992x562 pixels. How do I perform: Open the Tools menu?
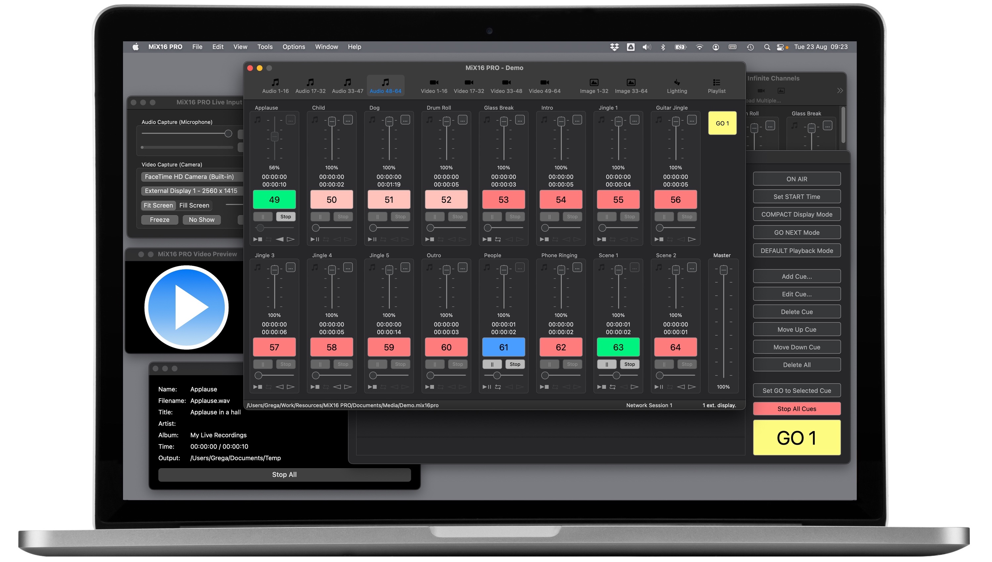(x=265, y=47)
